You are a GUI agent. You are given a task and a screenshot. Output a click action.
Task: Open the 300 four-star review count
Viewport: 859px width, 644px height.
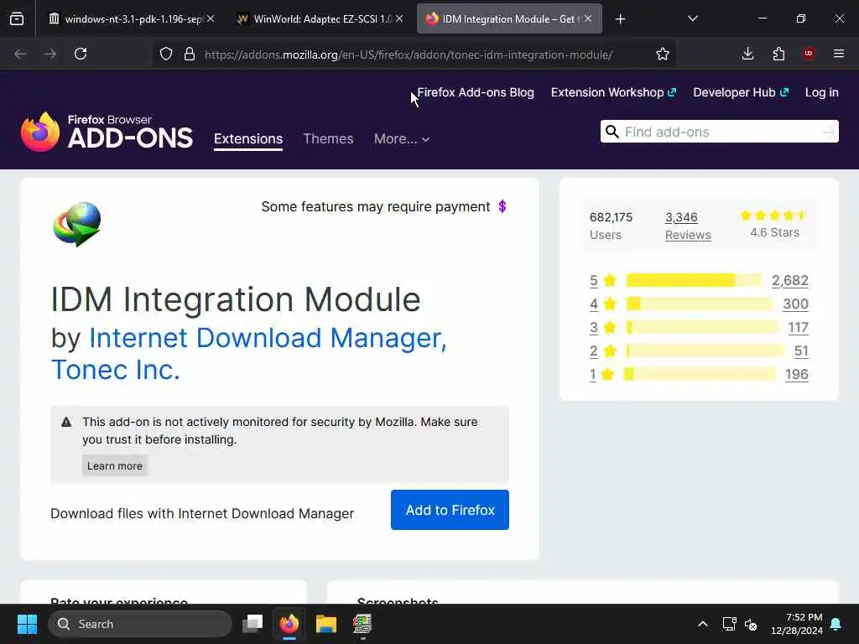click(795, 304)
